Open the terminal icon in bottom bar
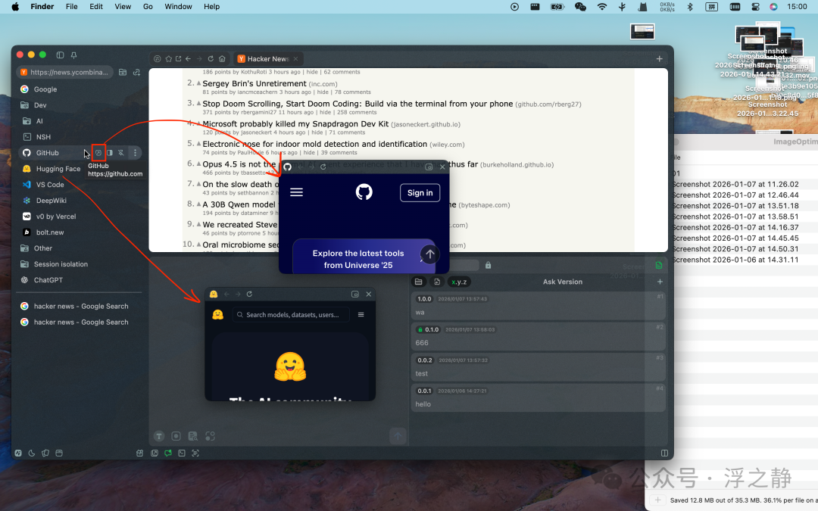Image resolution: width=818 pixels, height=511 pixels. [x=182, y=453]
